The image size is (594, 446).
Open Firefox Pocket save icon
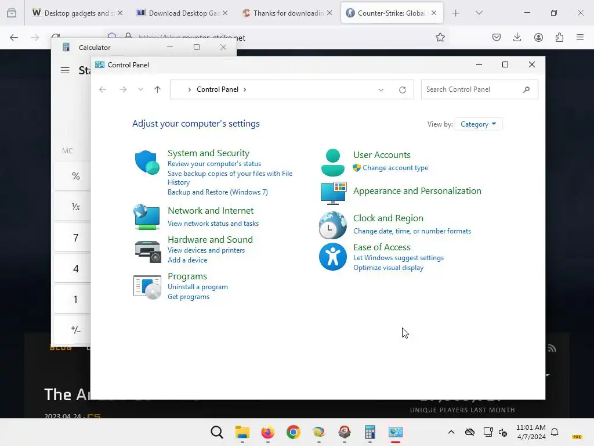(x=497, y=37)
